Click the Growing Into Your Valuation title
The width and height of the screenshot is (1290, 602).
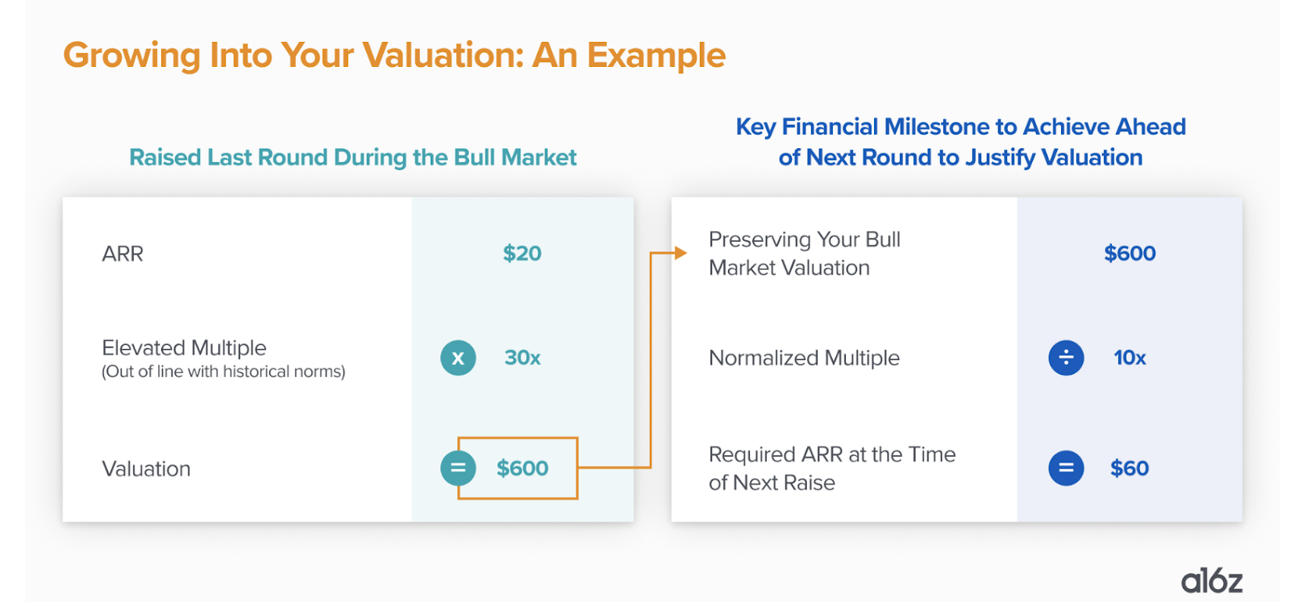(x=394, y=56)
